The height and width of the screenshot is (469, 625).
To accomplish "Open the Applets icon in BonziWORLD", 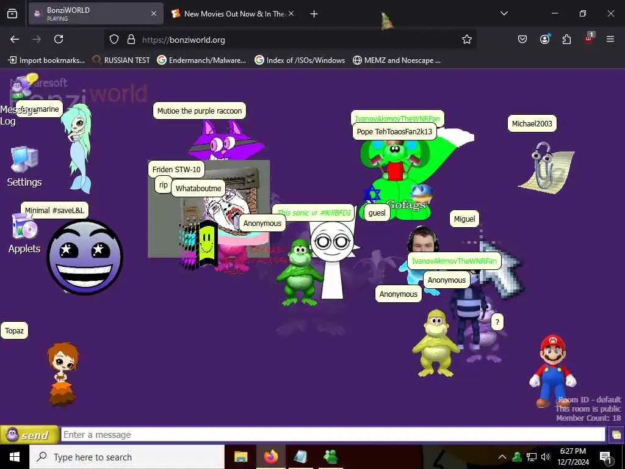I will 24,234.
